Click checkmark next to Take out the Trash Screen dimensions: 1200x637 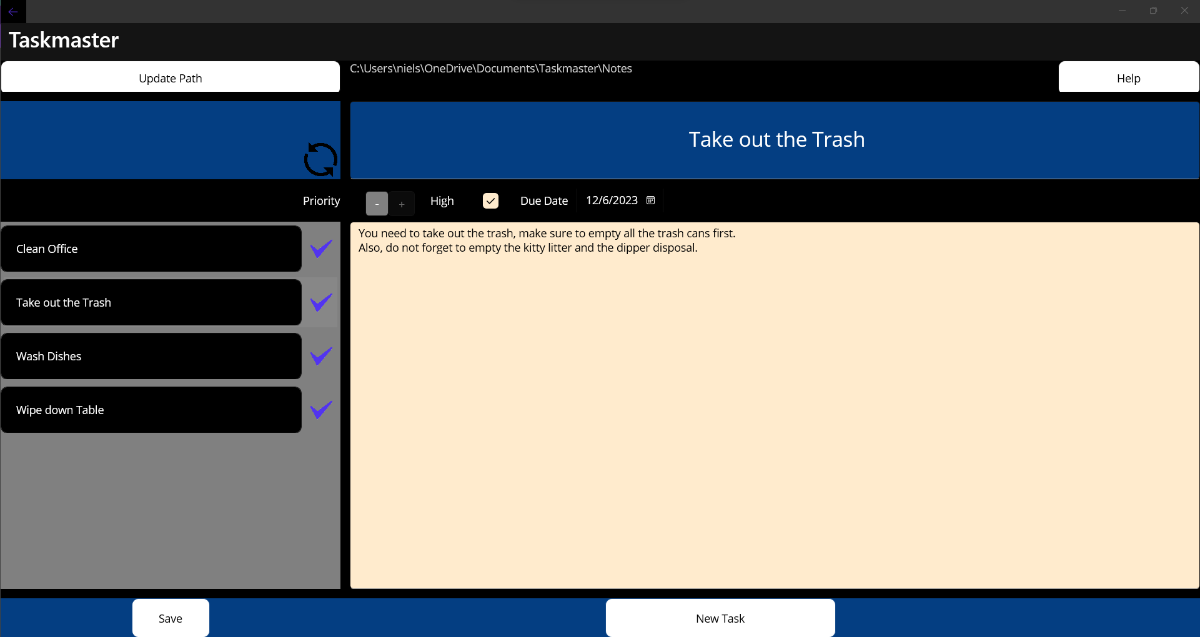321,302
